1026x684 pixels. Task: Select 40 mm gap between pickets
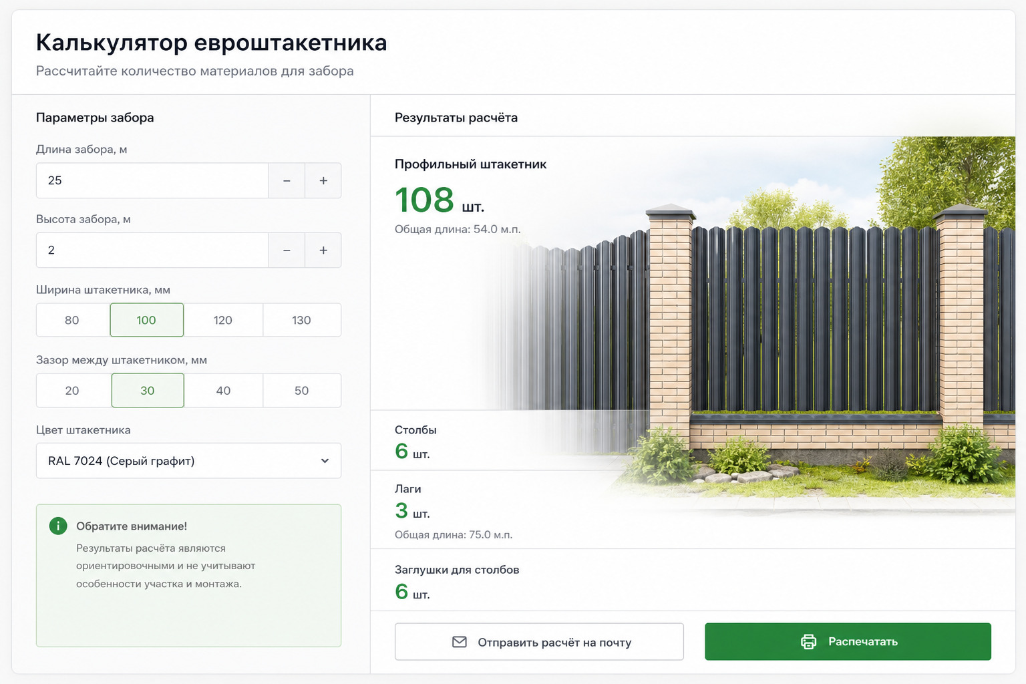pyautogui.click(x=224, y=390)
